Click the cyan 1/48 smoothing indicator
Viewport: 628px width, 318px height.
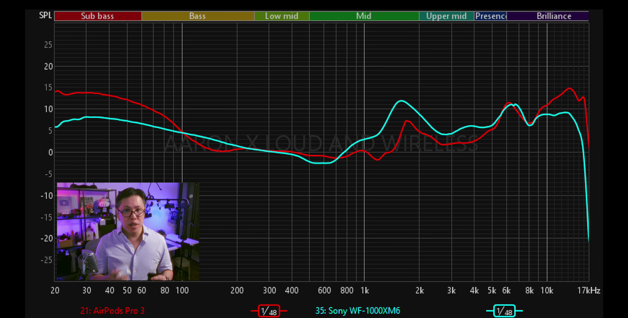point(504,311)
